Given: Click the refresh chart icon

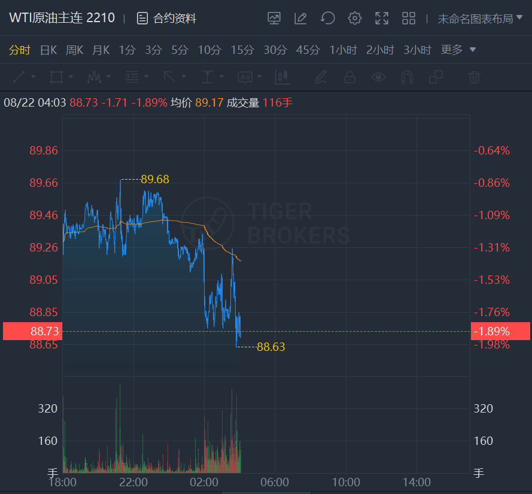Looking at the screenshot, I should [327, 18].
